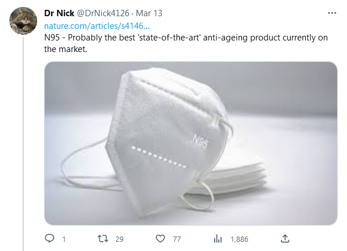The image size is (347, 251).
Task: Click the N95 label on the mask photo
Action: (201, 141)
